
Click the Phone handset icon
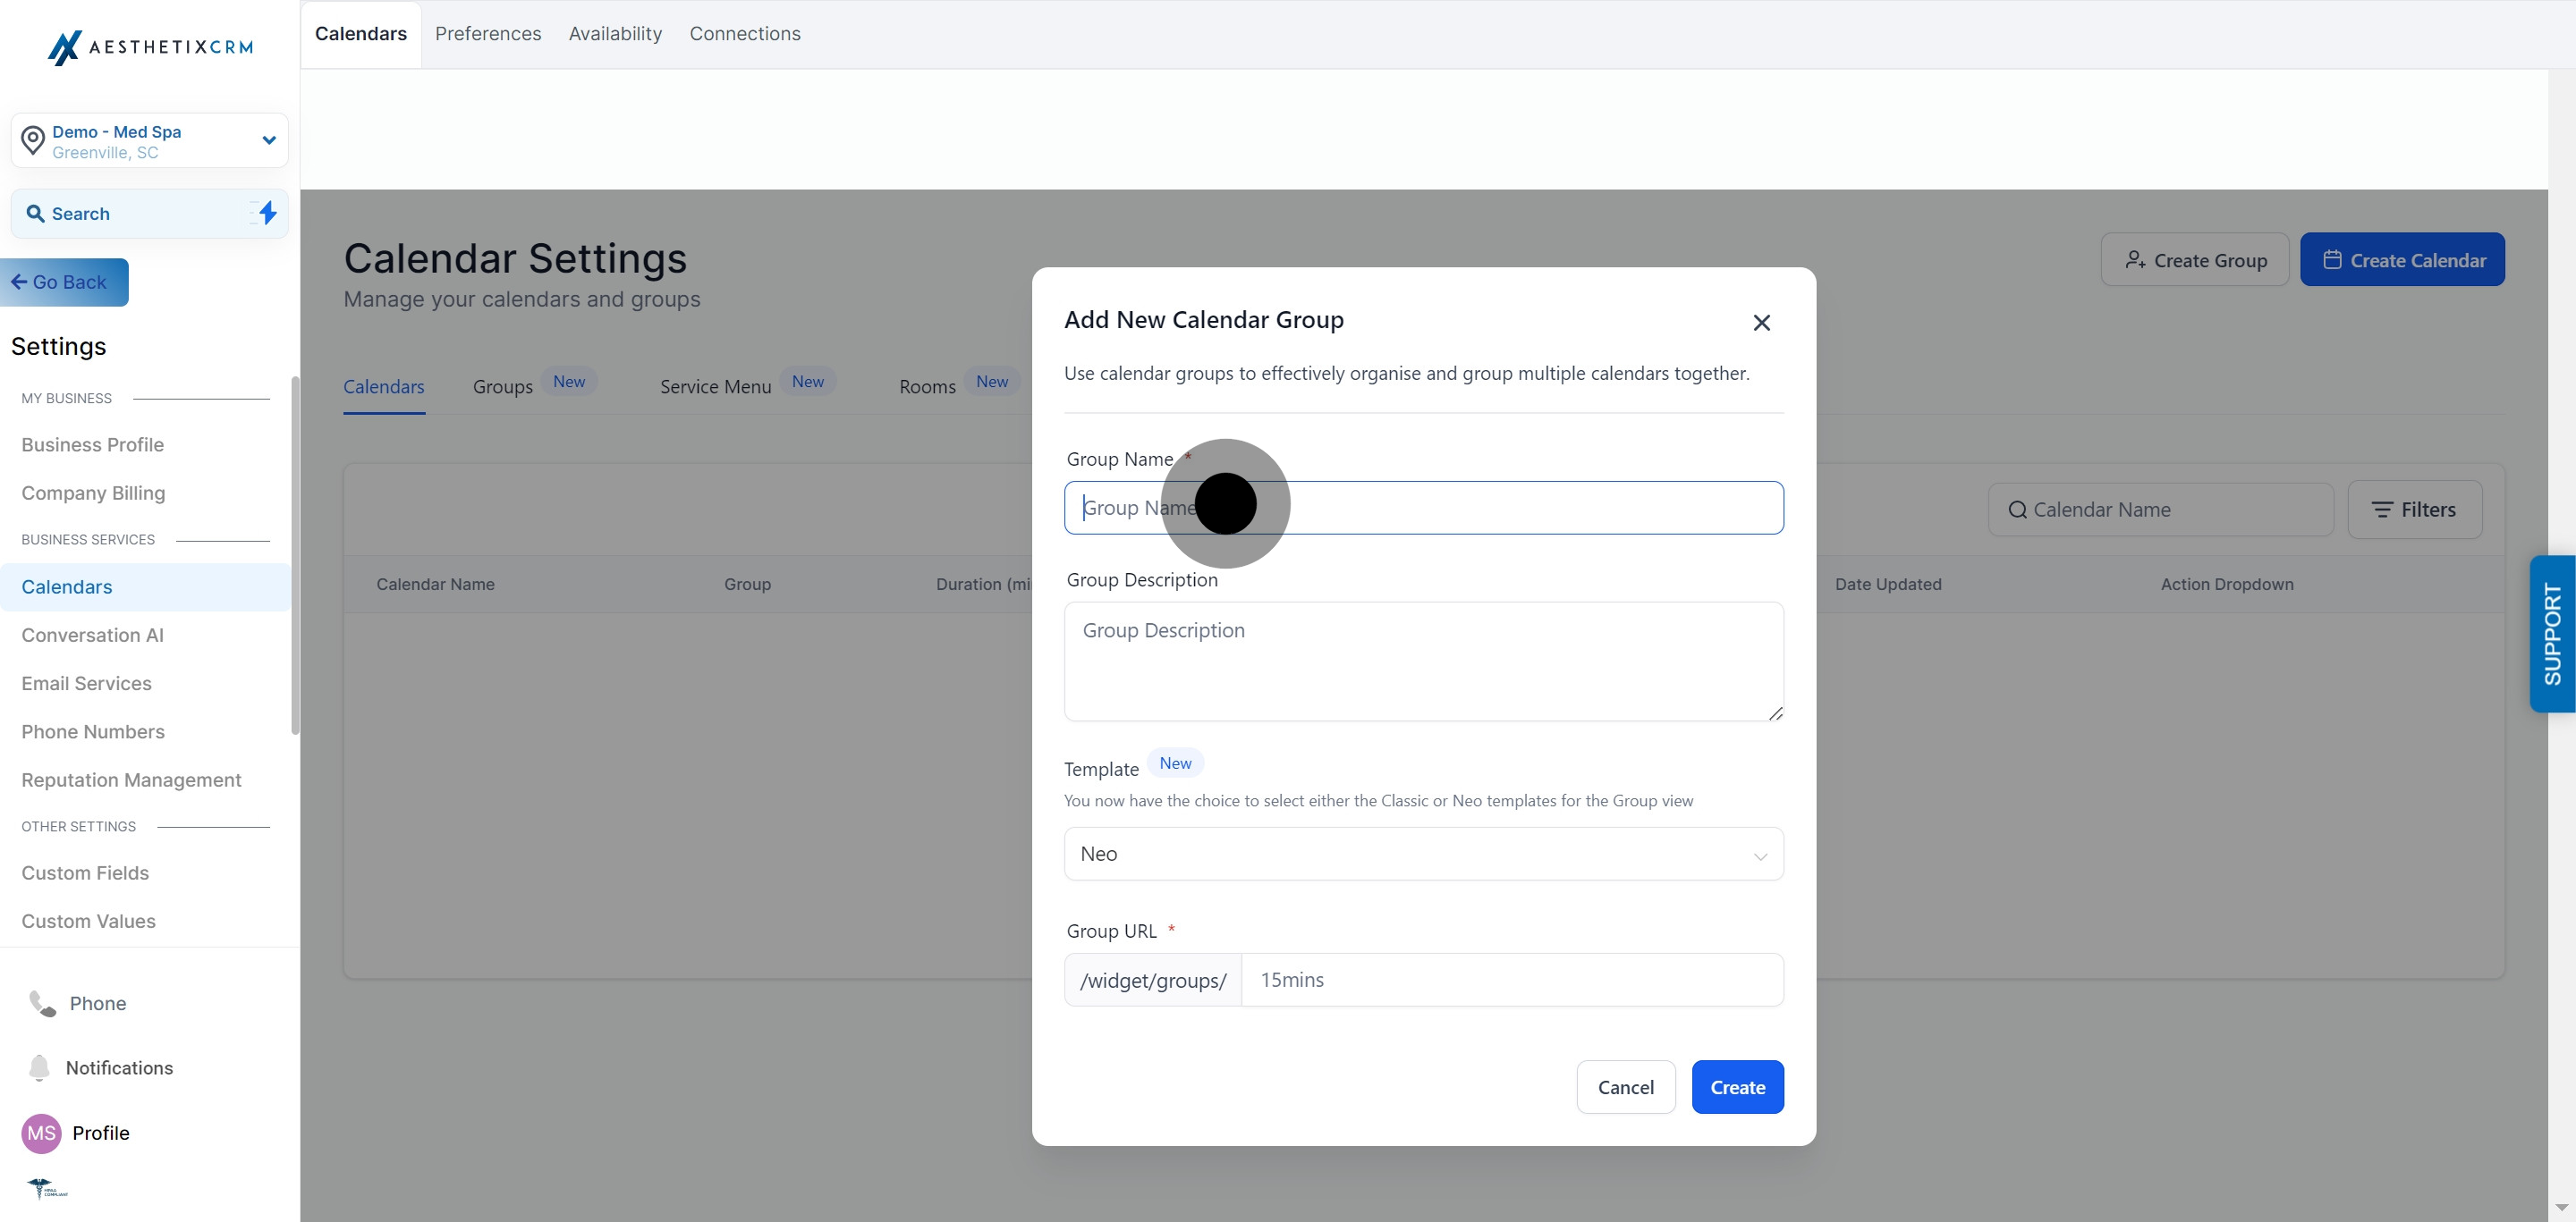(x=42, y=1003)
